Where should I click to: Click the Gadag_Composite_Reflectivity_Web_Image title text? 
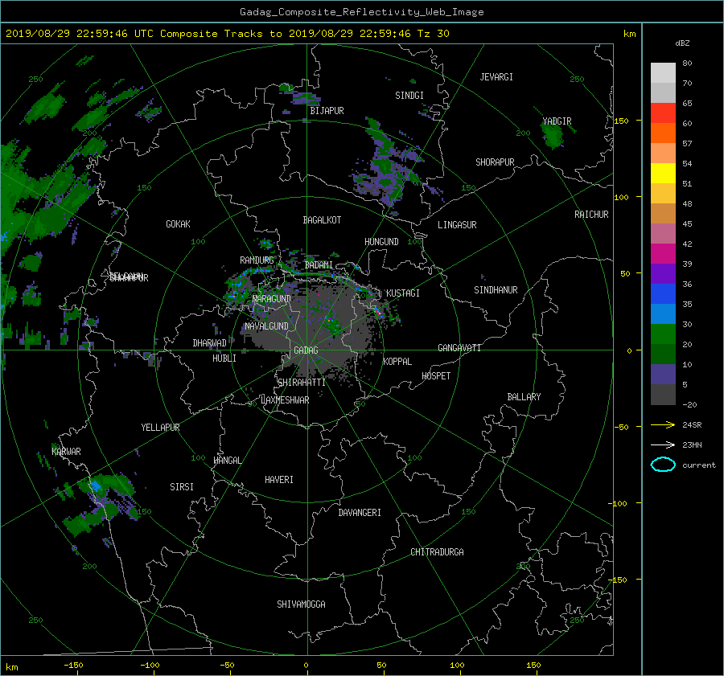click(361, 12)
